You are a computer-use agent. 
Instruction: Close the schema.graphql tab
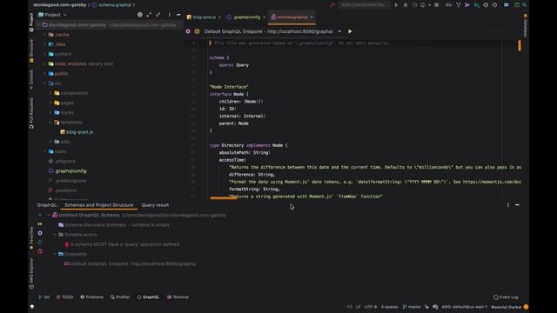coord(312,17)
